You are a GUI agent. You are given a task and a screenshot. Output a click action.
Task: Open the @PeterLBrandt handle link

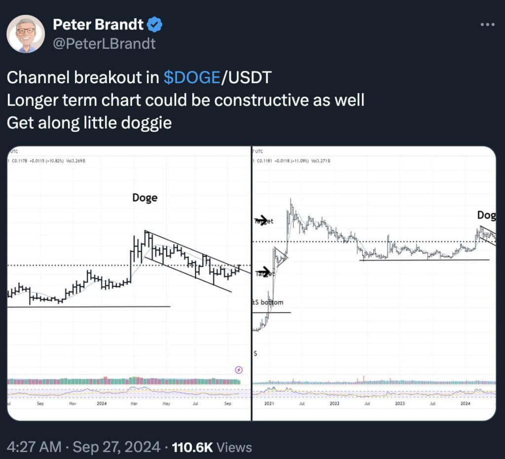click(x=104, y=44)
